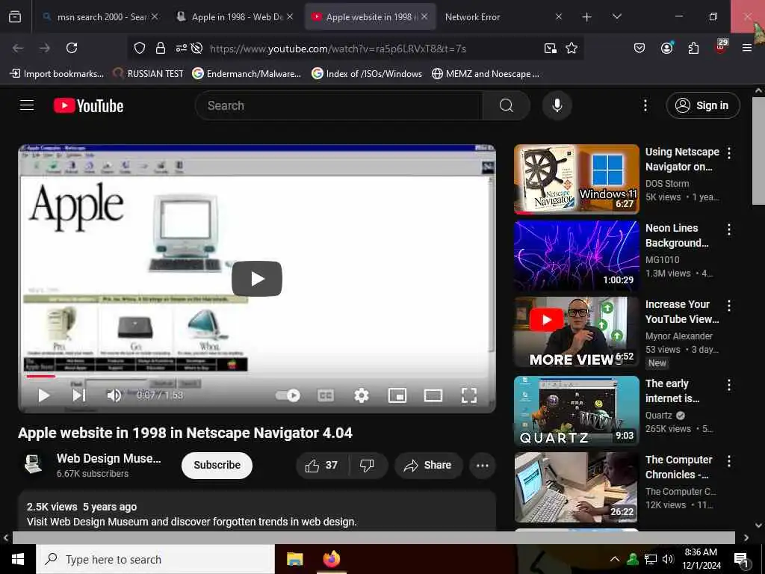This screenshot has width=765, height=574.
Task: Close the Network Error tab
Action: pos(559,17)
